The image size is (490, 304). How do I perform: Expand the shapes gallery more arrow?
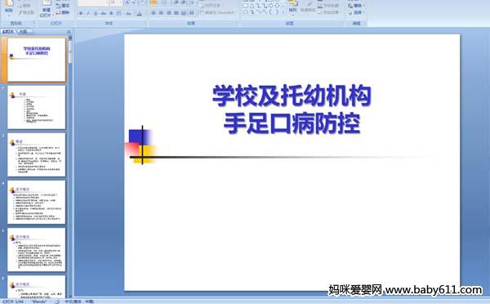pos(283,12)
